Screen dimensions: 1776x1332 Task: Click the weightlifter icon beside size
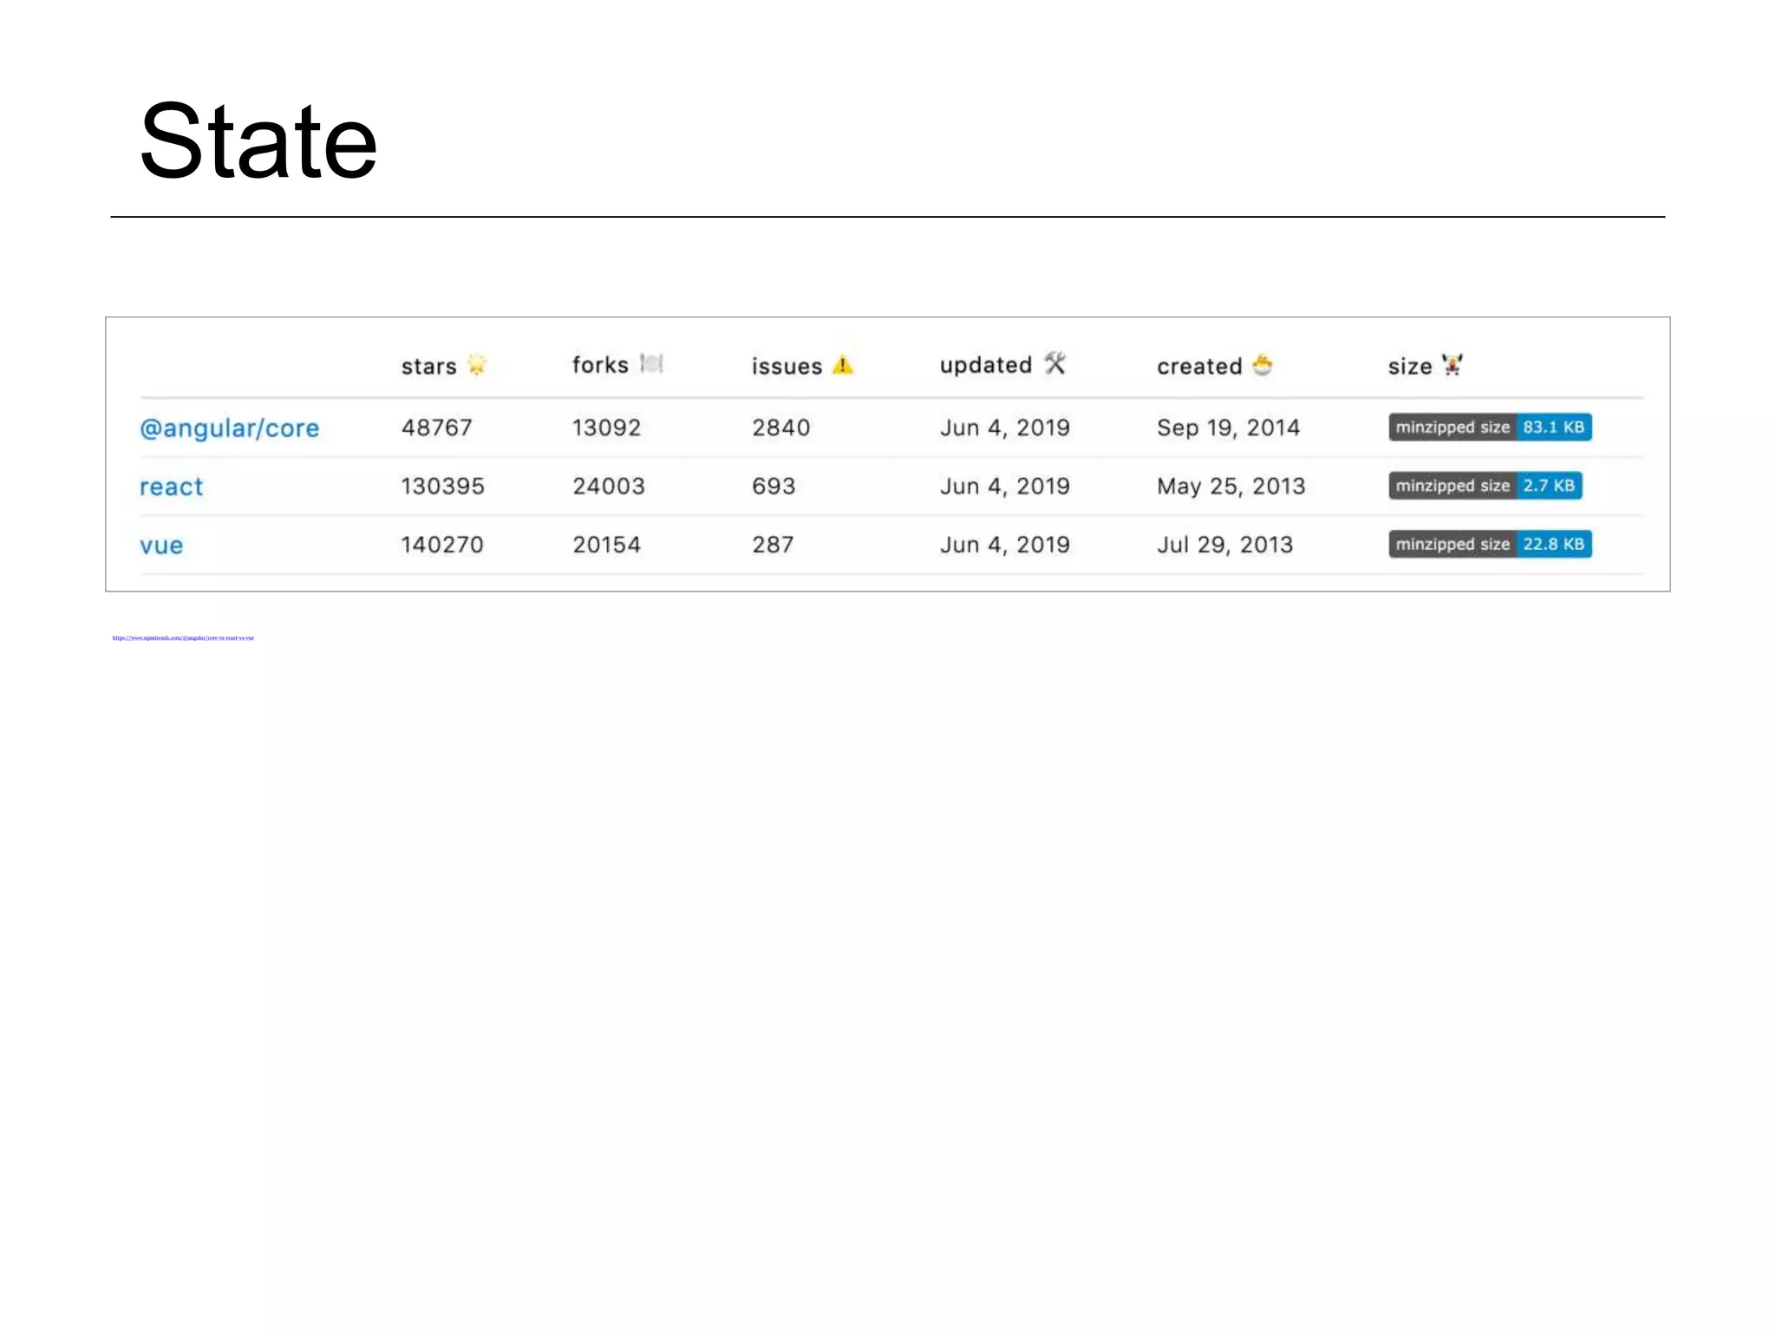(x=1452, y=365)
